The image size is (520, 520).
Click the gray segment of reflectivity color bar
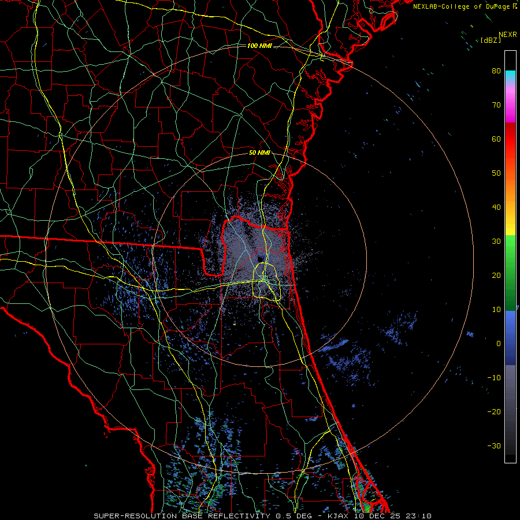510,410
